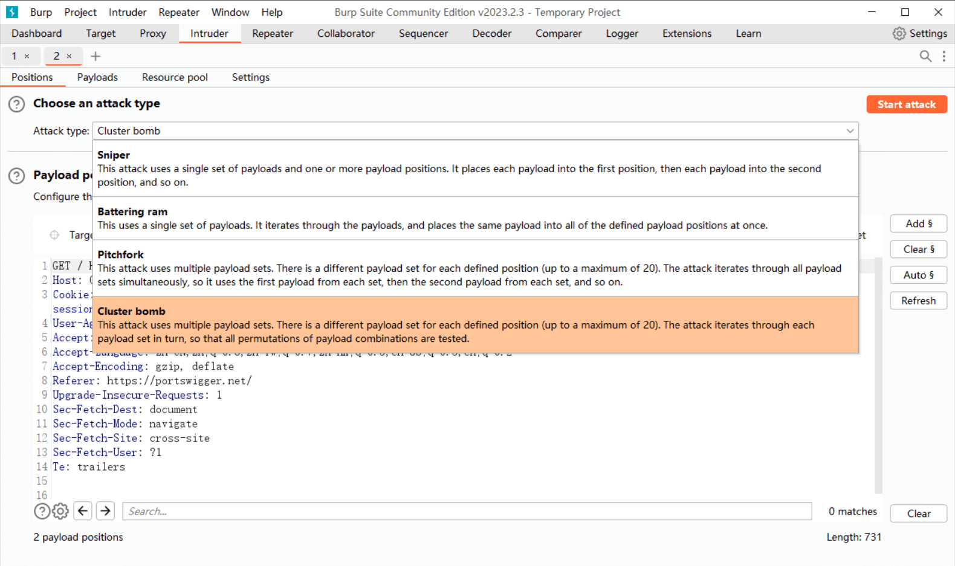Click the search help question mark icon
This screenshot has height=566, width=955.
pos(42,512)
